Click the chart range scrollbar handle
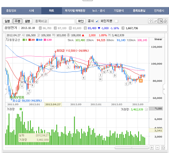The image size is (169, 153). (x=132, y=148)
